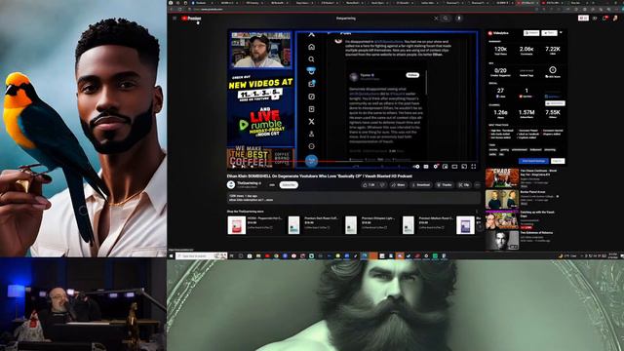Skip to next video in player
This screenshot has width=624, height=351.
(243, 167)
